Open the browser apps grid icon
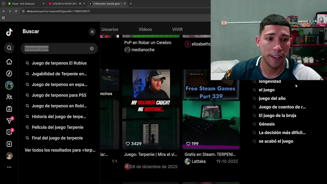This screenshot has width=327, height=184. click(x=3, y=18)
